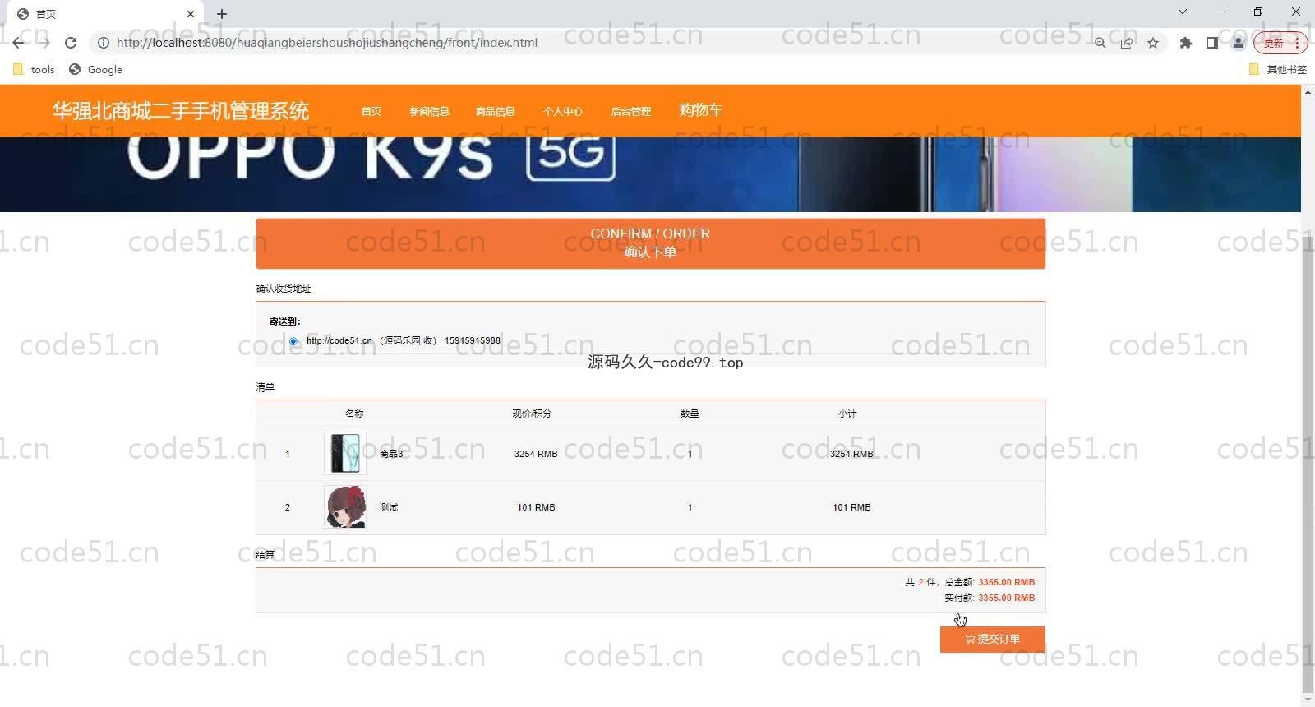Click the 华强北商城二手手机管理系统 site title
1315x707 pixels.
point(181,111)
